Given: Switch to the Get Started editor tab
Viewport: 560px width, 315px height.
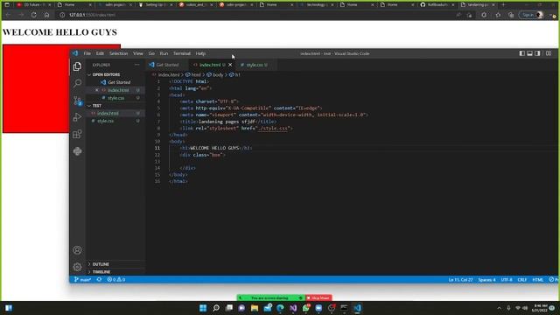Looking at the screenshot, I should coord(167,65).
